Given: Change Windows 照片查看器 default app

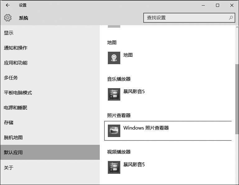Looking at the screenshot, I should pyautogui.click(x=168, y=131).
